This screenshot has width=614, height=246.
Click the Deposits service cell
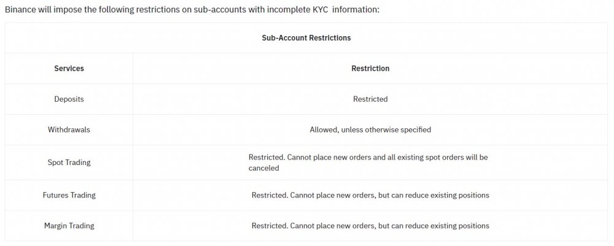(69, 99)
